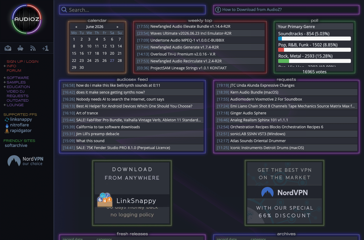Click the June 2026 calendar title

pyautogui.click(x=95, y=27)
